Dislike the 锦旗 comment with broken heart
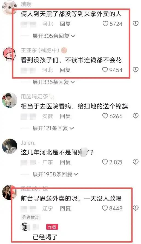This screenshot has height=244, width=141. click(136, 116)
